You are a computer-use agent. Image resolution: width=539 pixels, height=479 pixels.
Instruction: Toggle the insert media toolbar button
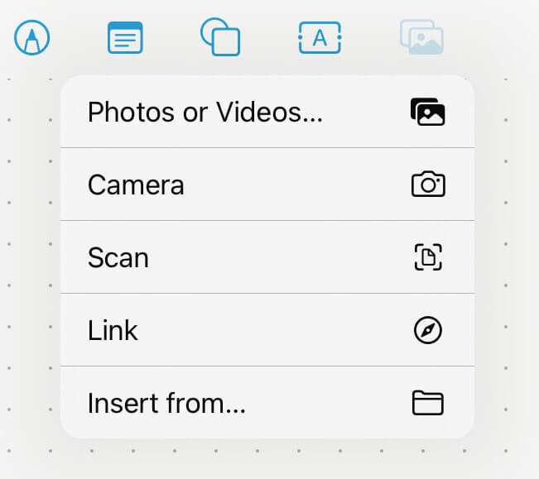421,37
